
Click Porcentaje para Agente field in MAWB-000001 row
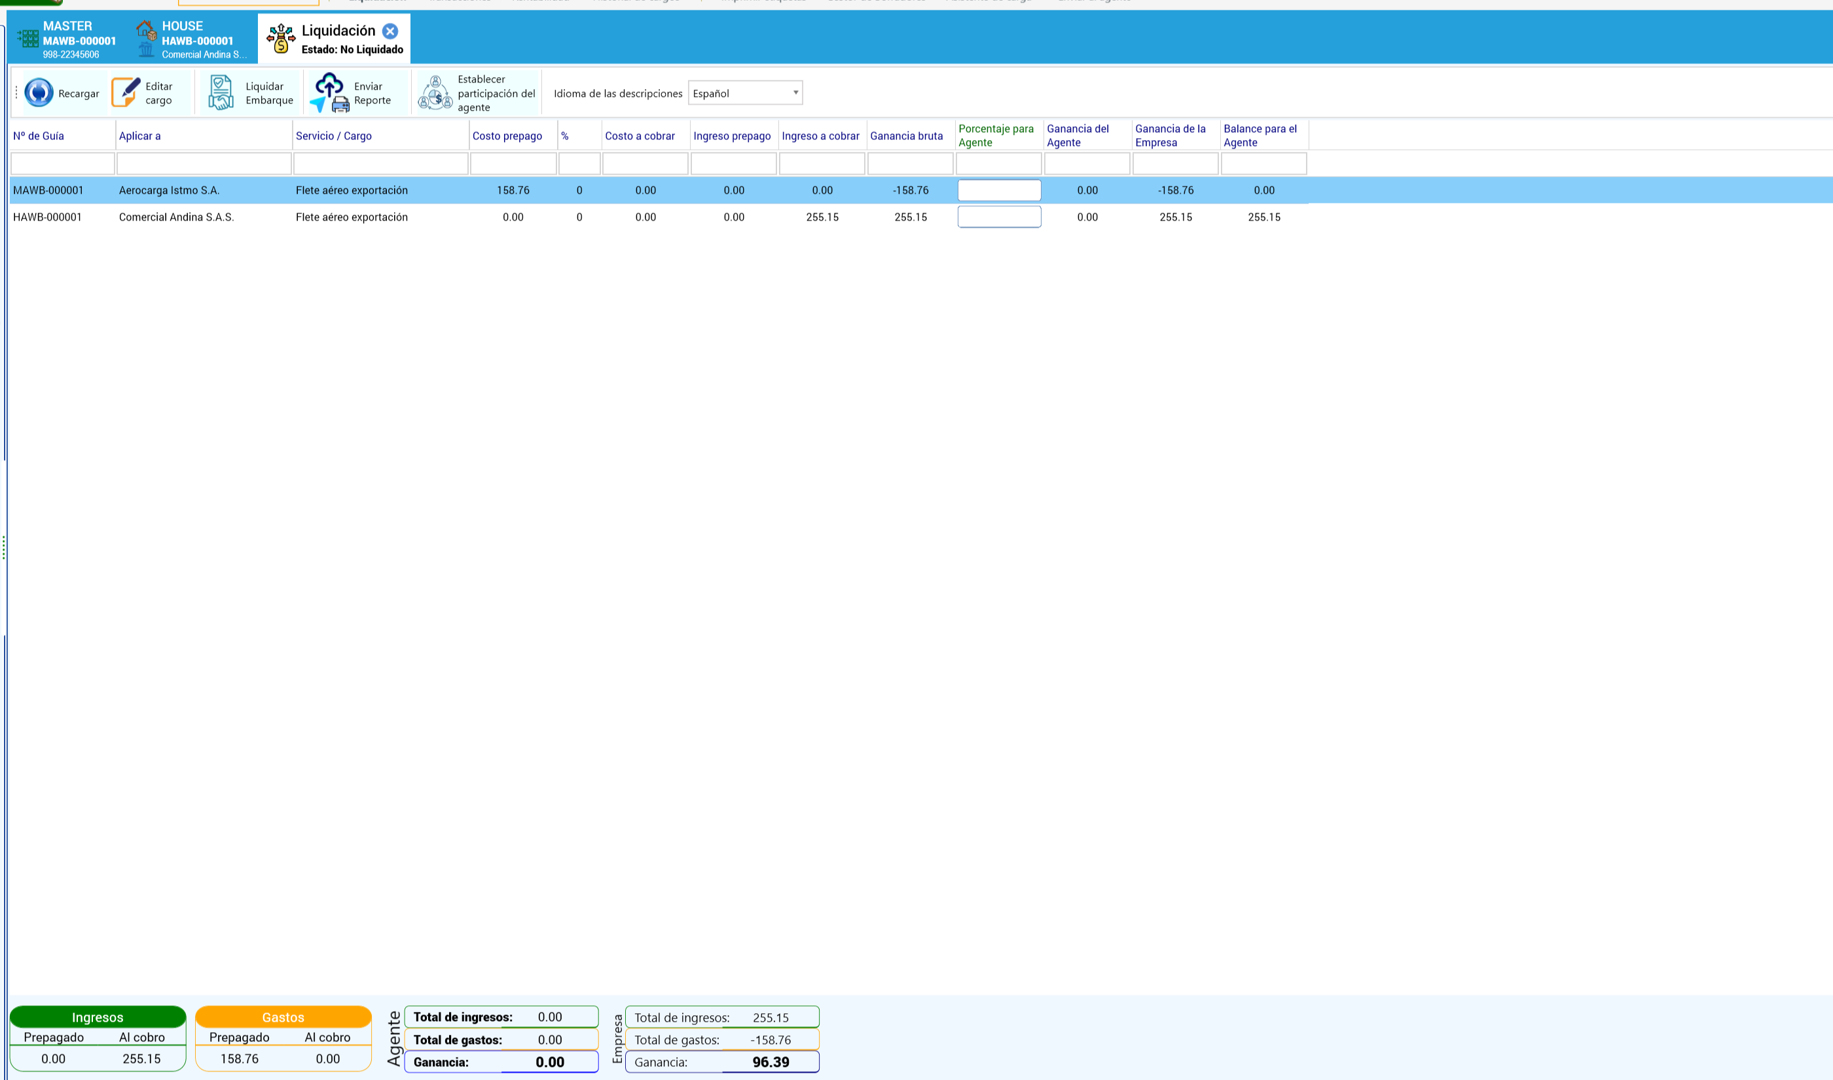coord(999,190)
